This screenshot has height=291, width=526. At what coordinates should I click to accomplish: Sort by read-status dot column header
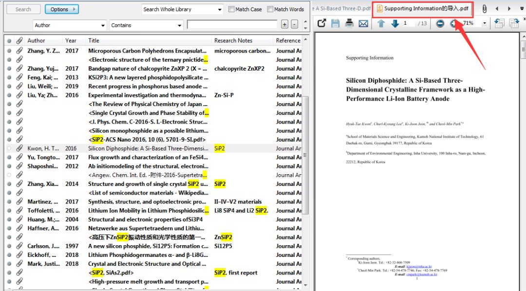pos(9,41)
